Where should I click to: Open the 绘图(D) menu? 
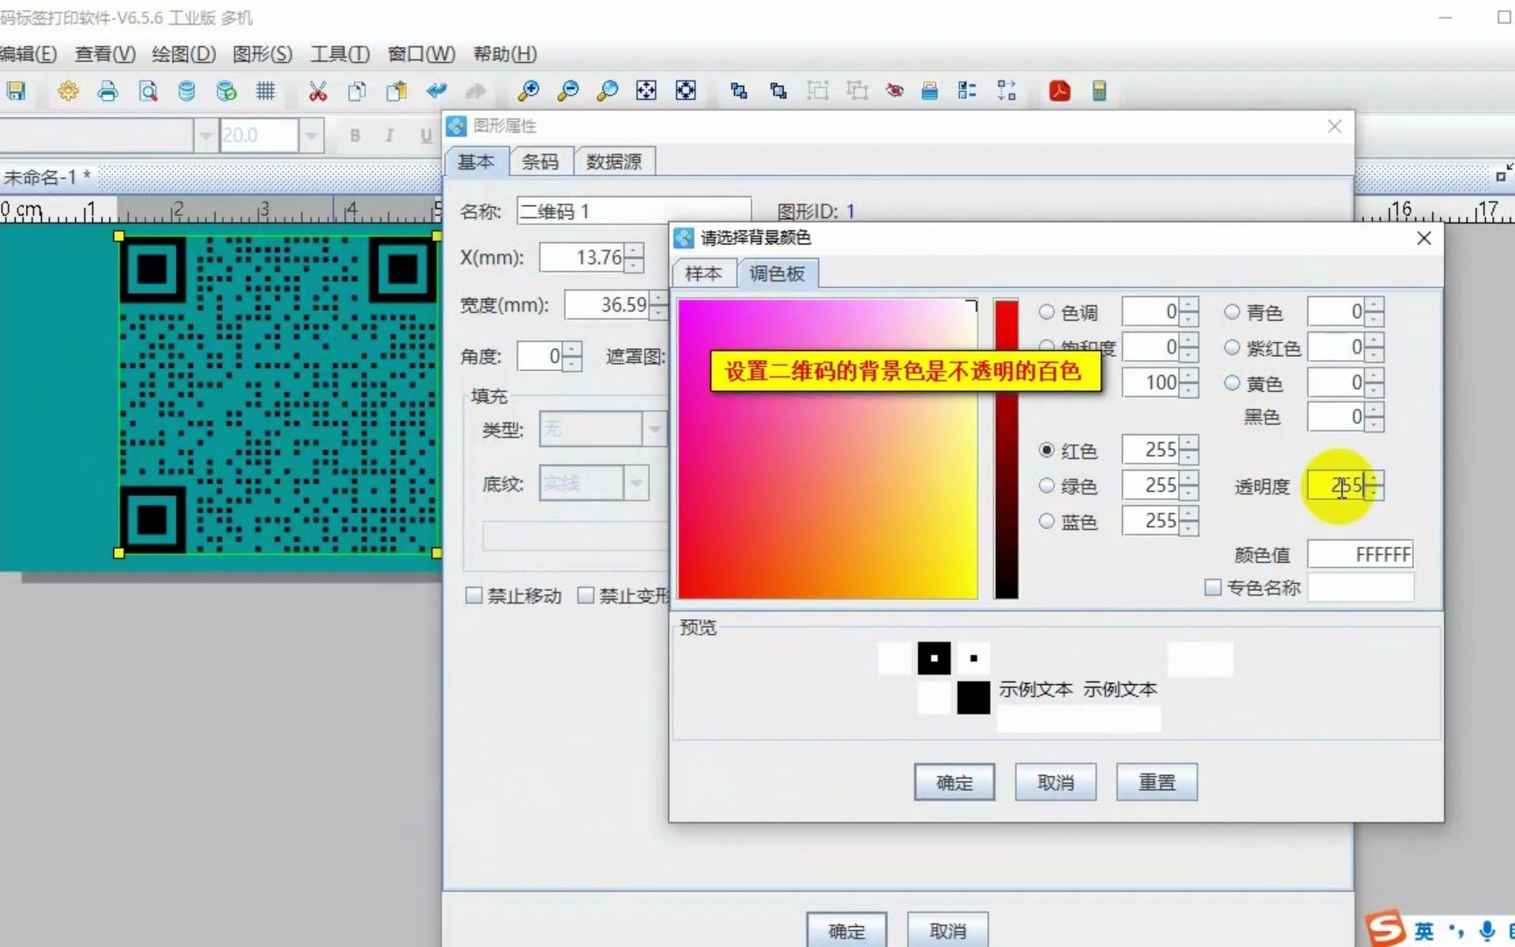(184, 53)
